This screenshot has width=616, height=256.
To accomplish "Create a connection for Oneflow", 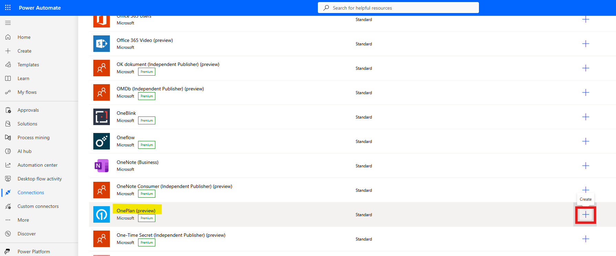I will [x=586, y=141].
